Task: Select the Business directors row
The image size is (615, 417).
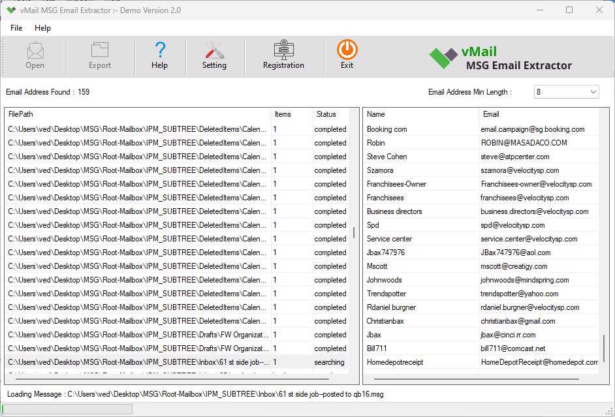Action: point(481,211)
